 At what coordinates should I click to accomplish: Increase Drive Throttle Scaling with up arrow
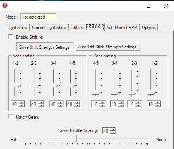click(113, 129)
